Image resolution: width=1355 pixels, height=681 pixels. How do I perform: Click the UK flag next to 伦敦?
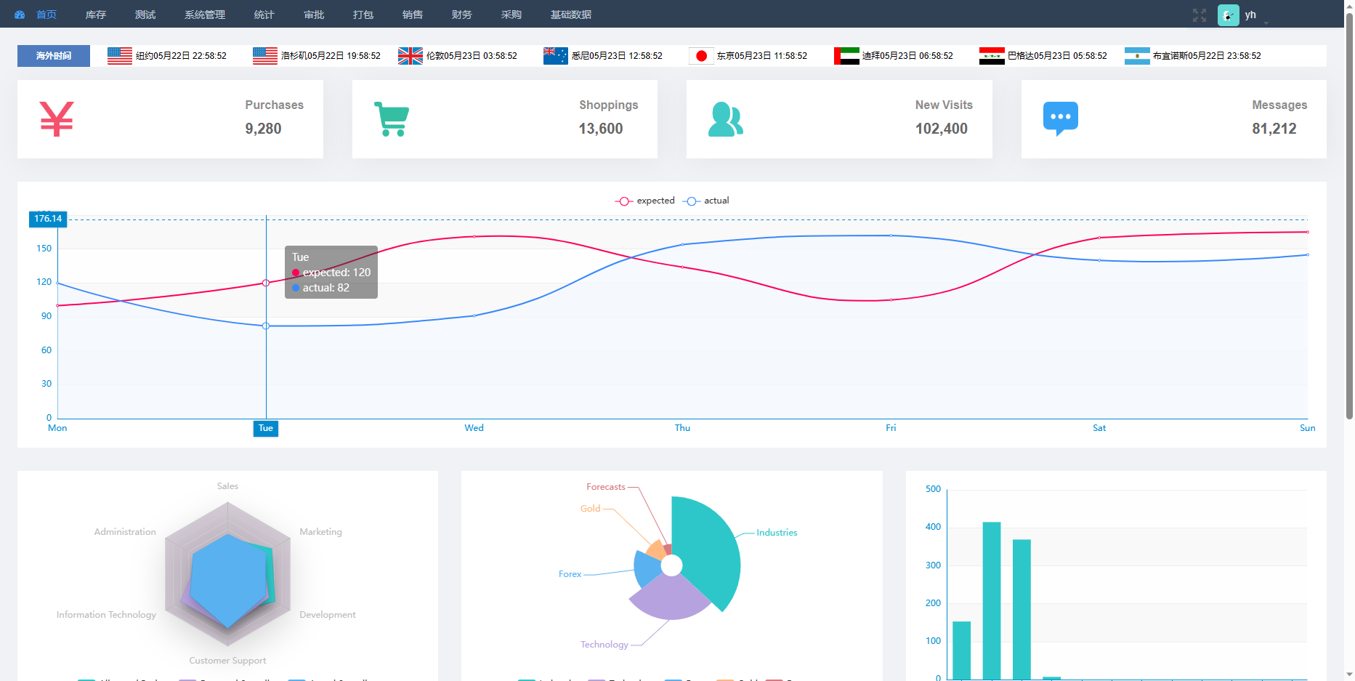coord(410,56)
